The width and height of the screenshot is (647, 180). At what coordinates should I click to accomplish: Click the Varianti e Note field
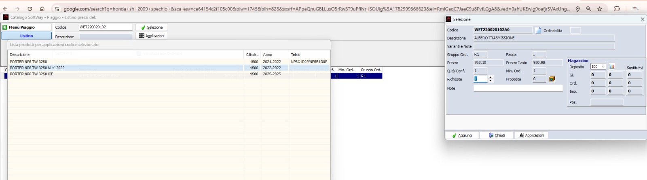[x=544, y=46]
